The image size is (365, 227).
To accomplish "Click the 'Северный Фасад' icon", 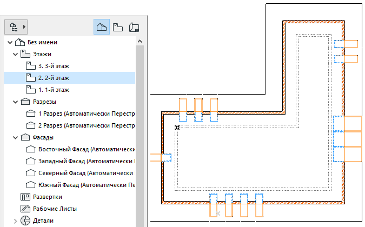I will coord(30,173).
